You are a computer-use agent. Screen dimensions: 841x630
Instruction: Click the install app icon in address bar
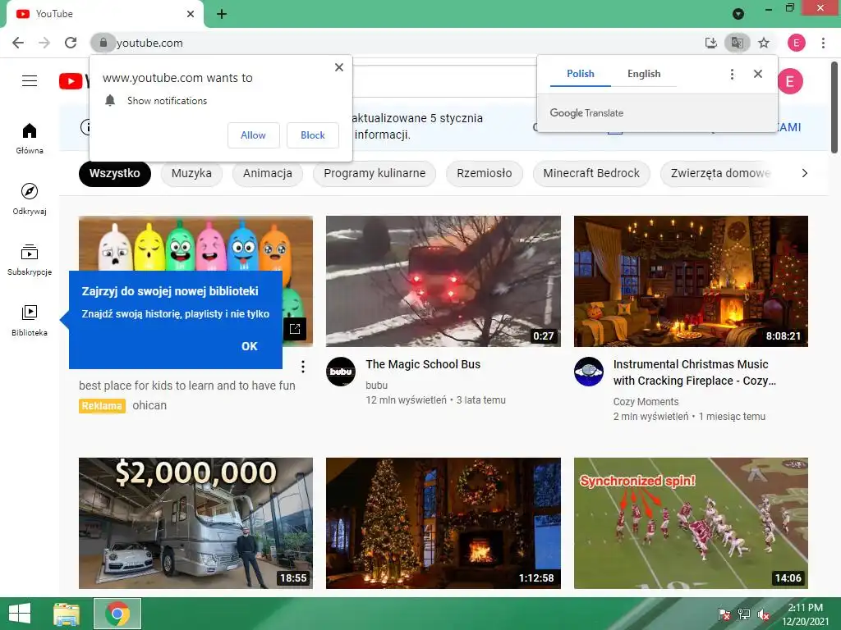(x=710, y=43)
